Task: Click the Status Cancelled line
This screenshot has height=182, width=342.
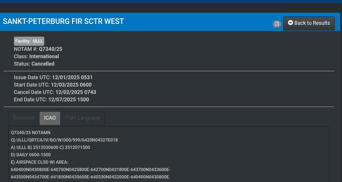Action: [34, 64]
